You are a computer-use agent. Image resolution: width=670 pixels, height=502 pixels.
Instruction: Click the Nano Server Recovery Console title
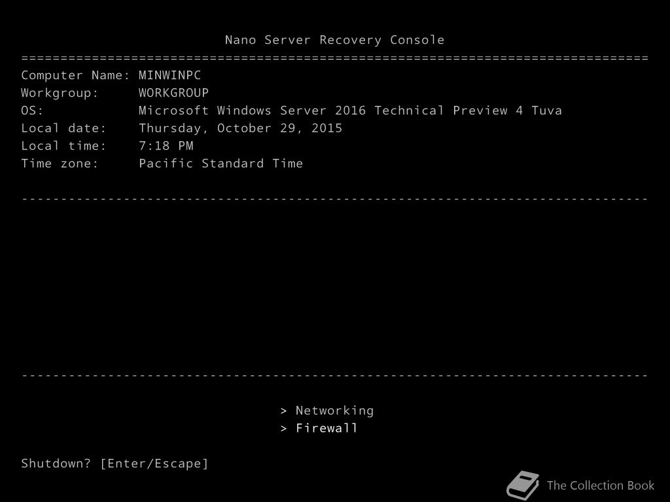coord(334,40)
